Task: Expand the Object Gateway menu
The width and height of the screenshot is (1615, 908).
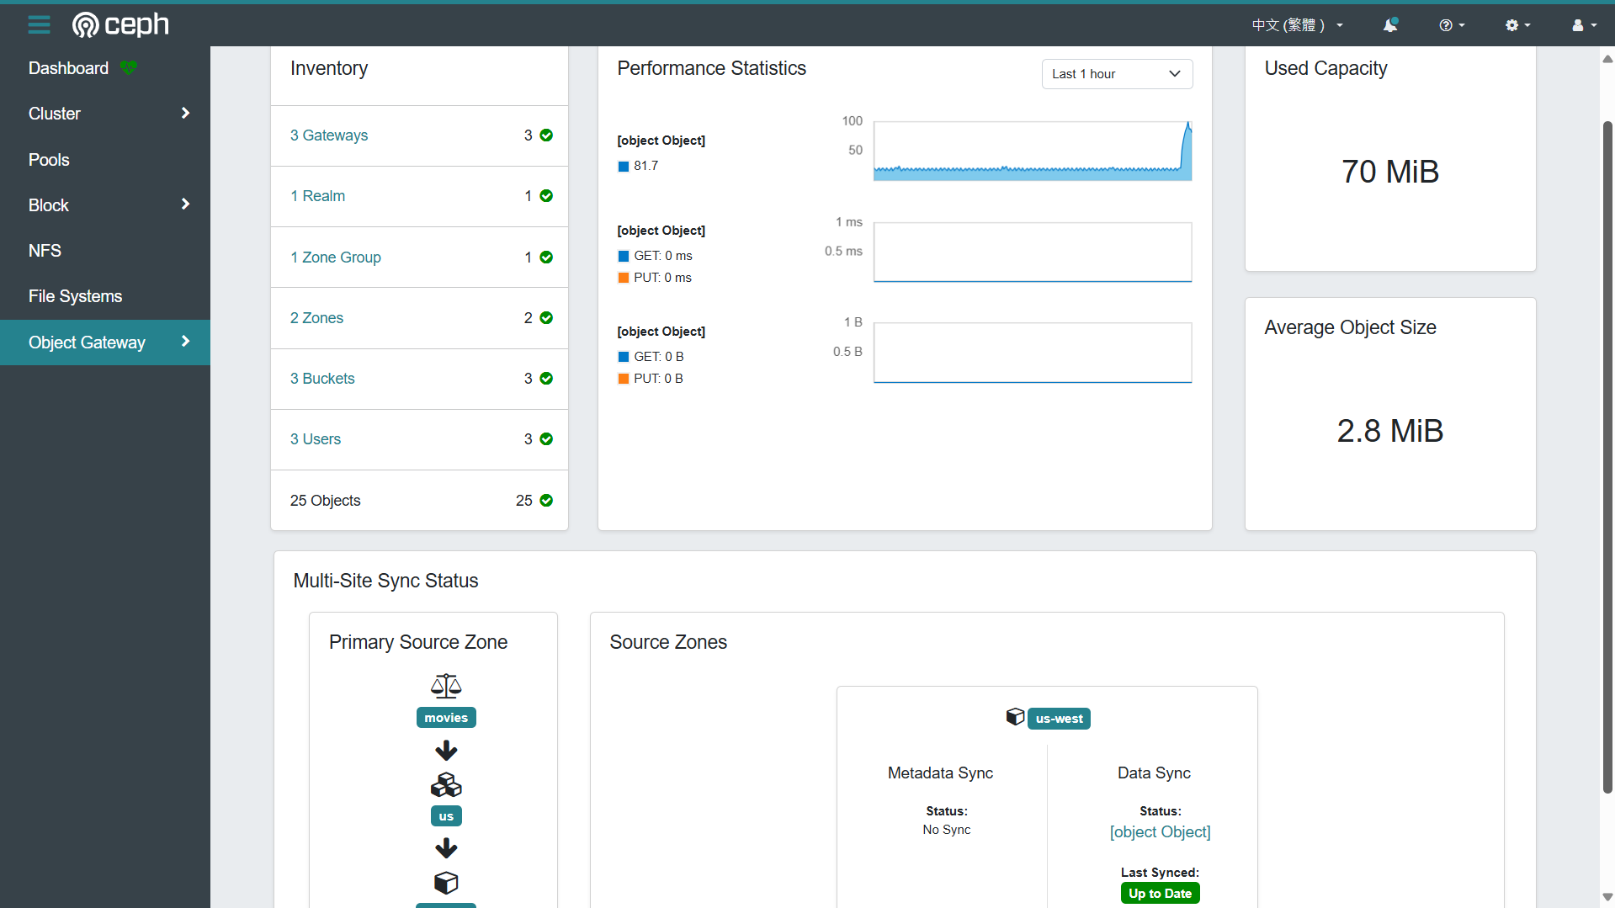Action: [x=105, y=342]
